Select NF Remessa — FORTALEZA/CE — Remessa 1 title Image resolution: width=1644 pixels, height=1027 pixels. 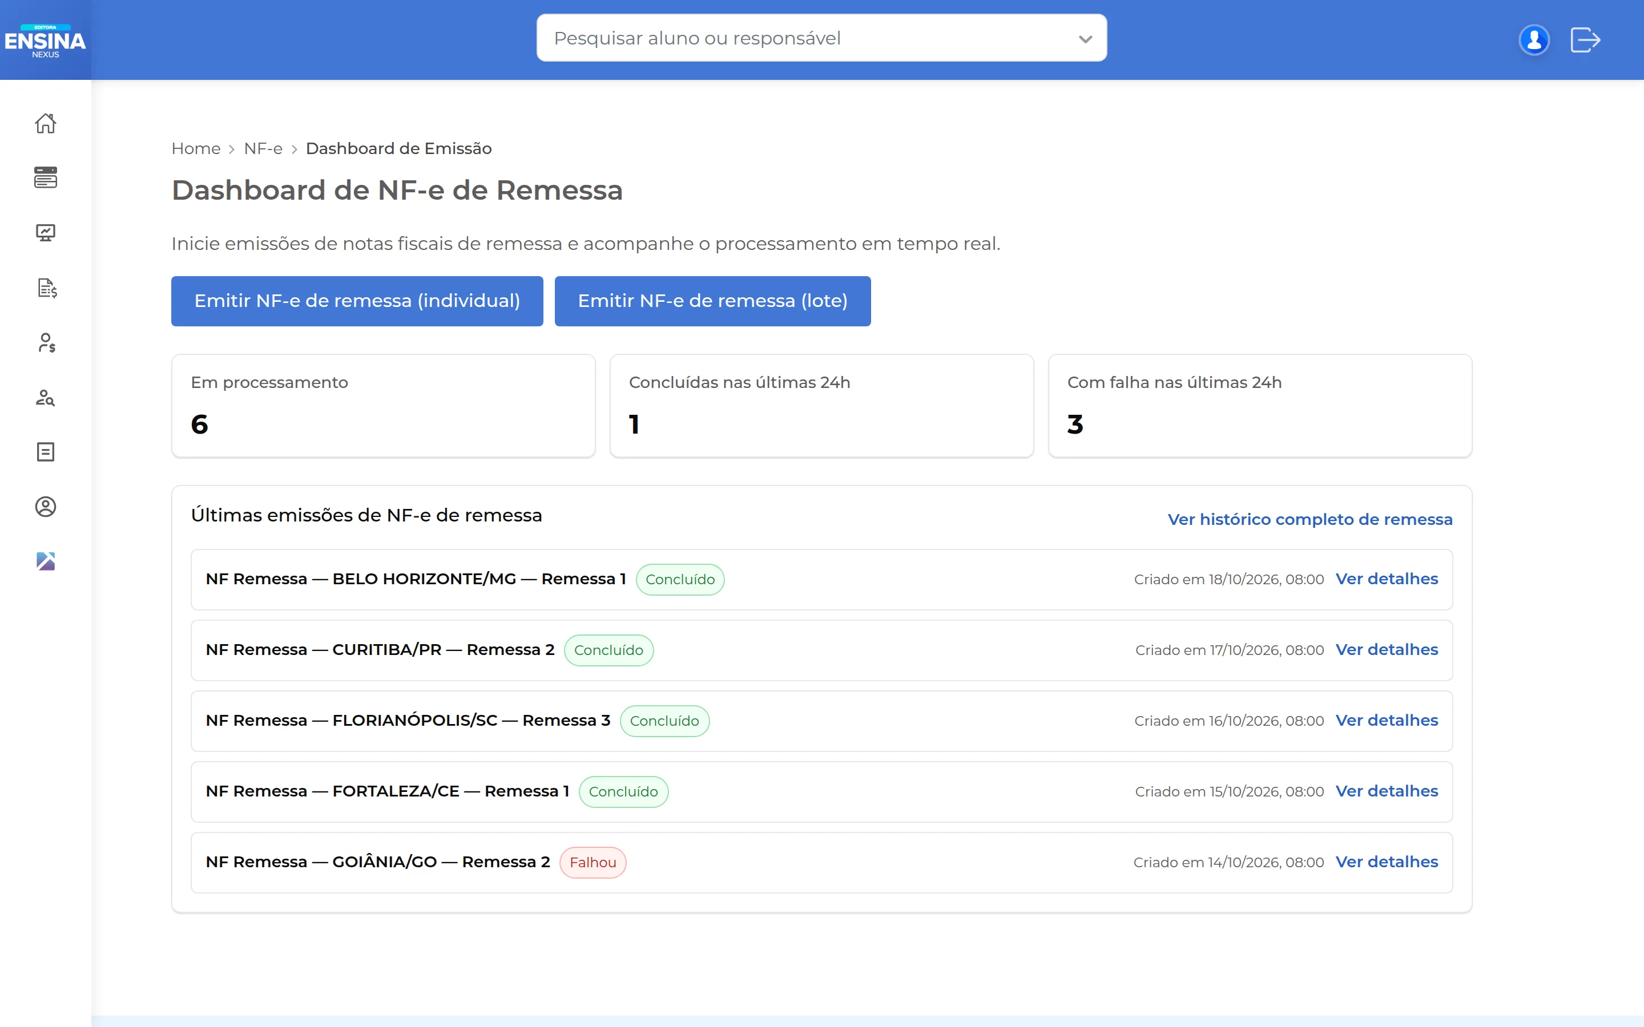[x=387, y=791]
